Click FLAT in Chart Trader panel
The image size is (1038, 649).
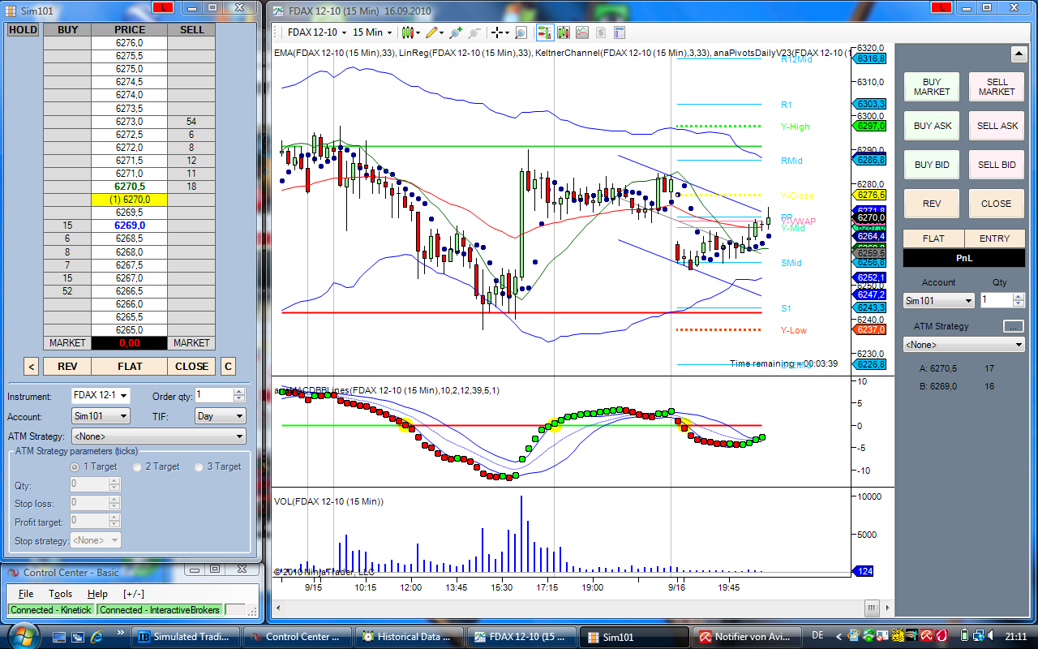point(933,239)
